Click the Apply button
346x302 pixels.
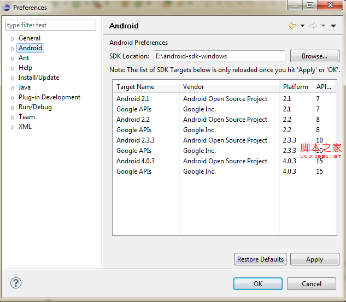click(x=314, y=259)
